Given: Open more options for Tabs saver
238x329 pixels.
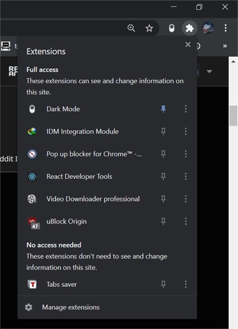Looking at the screenshot, I should pos(185,284).
